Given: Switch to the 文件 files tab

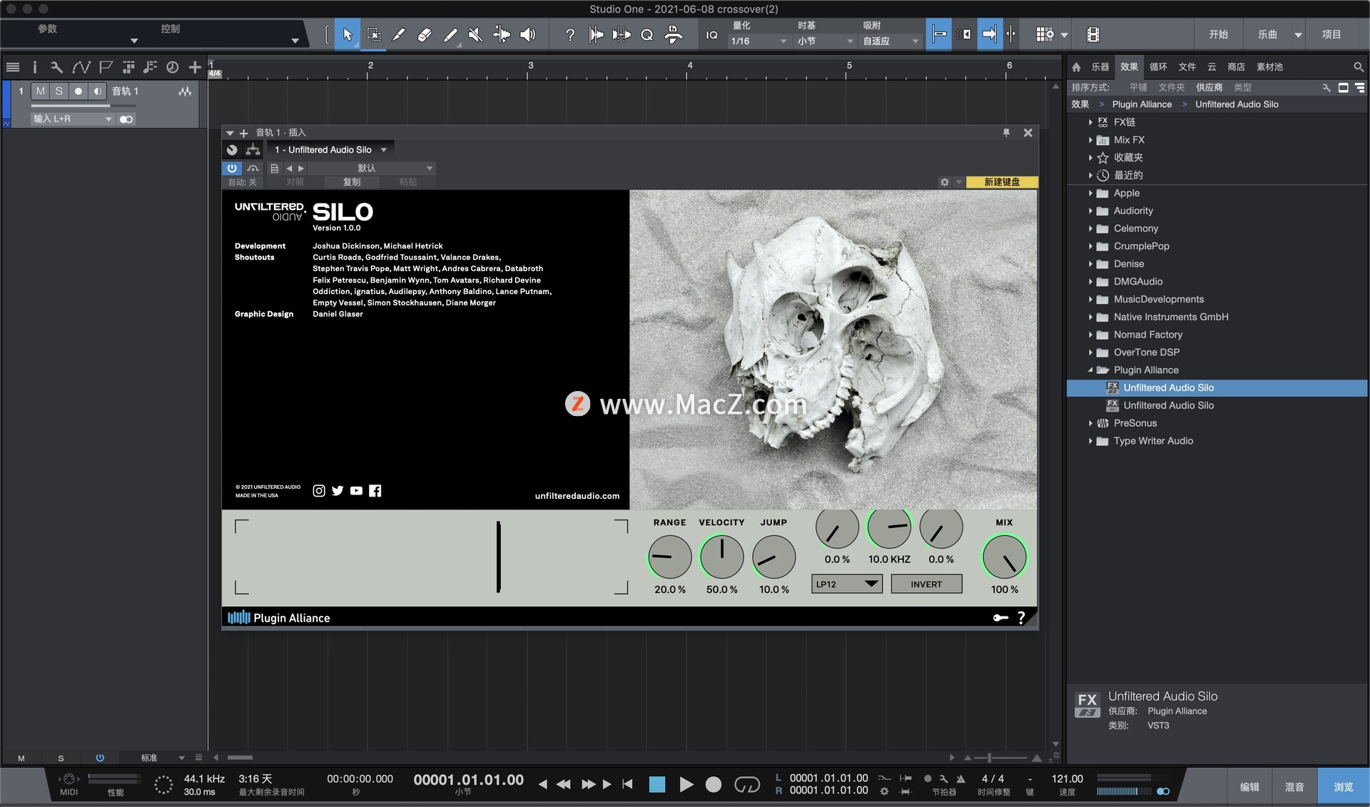Looking at the screenshot, I should tap(1187, 66).
